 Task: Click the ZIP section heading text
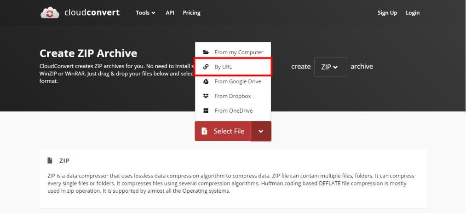tap(64, 161)
